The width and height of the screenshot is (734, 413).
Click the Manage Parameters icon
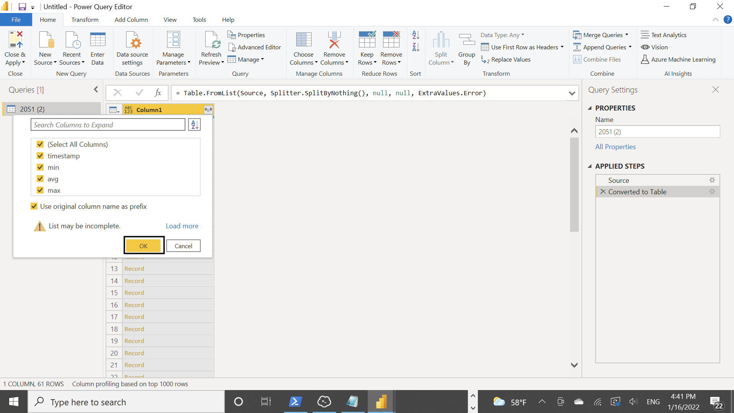pos(173,40)
